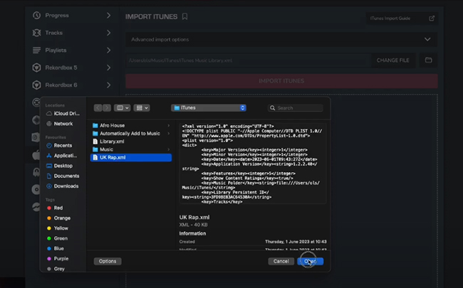Expand Advanced import options
This screenshot has height=288, width=463.
(281, 40)
